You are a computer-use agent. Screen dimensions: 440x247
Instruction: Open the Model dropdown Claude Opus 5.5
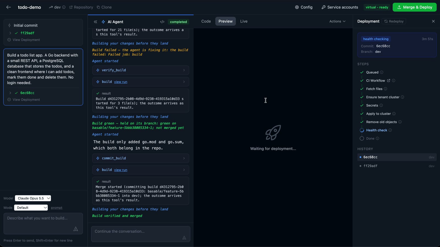pos(33,198)
